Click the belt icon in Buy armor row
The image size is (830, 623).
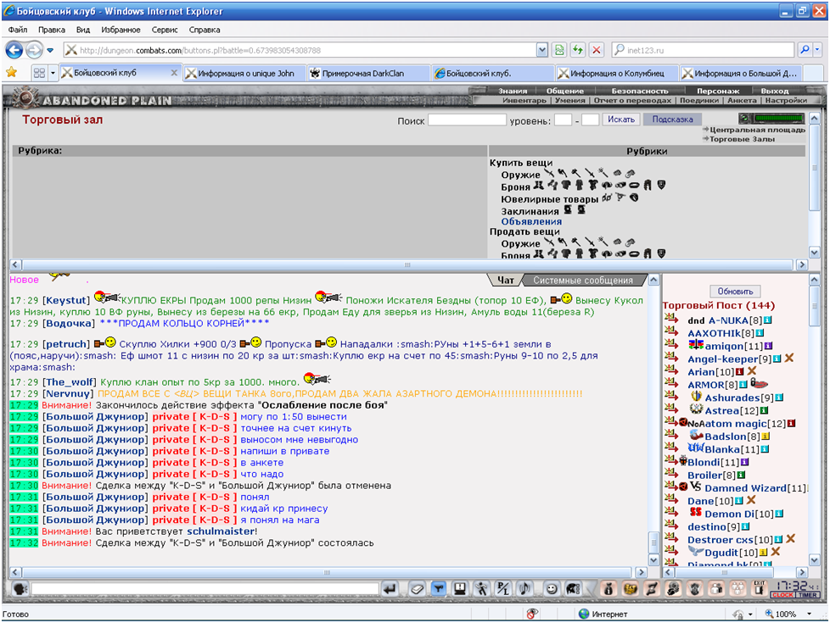point(634,185)
